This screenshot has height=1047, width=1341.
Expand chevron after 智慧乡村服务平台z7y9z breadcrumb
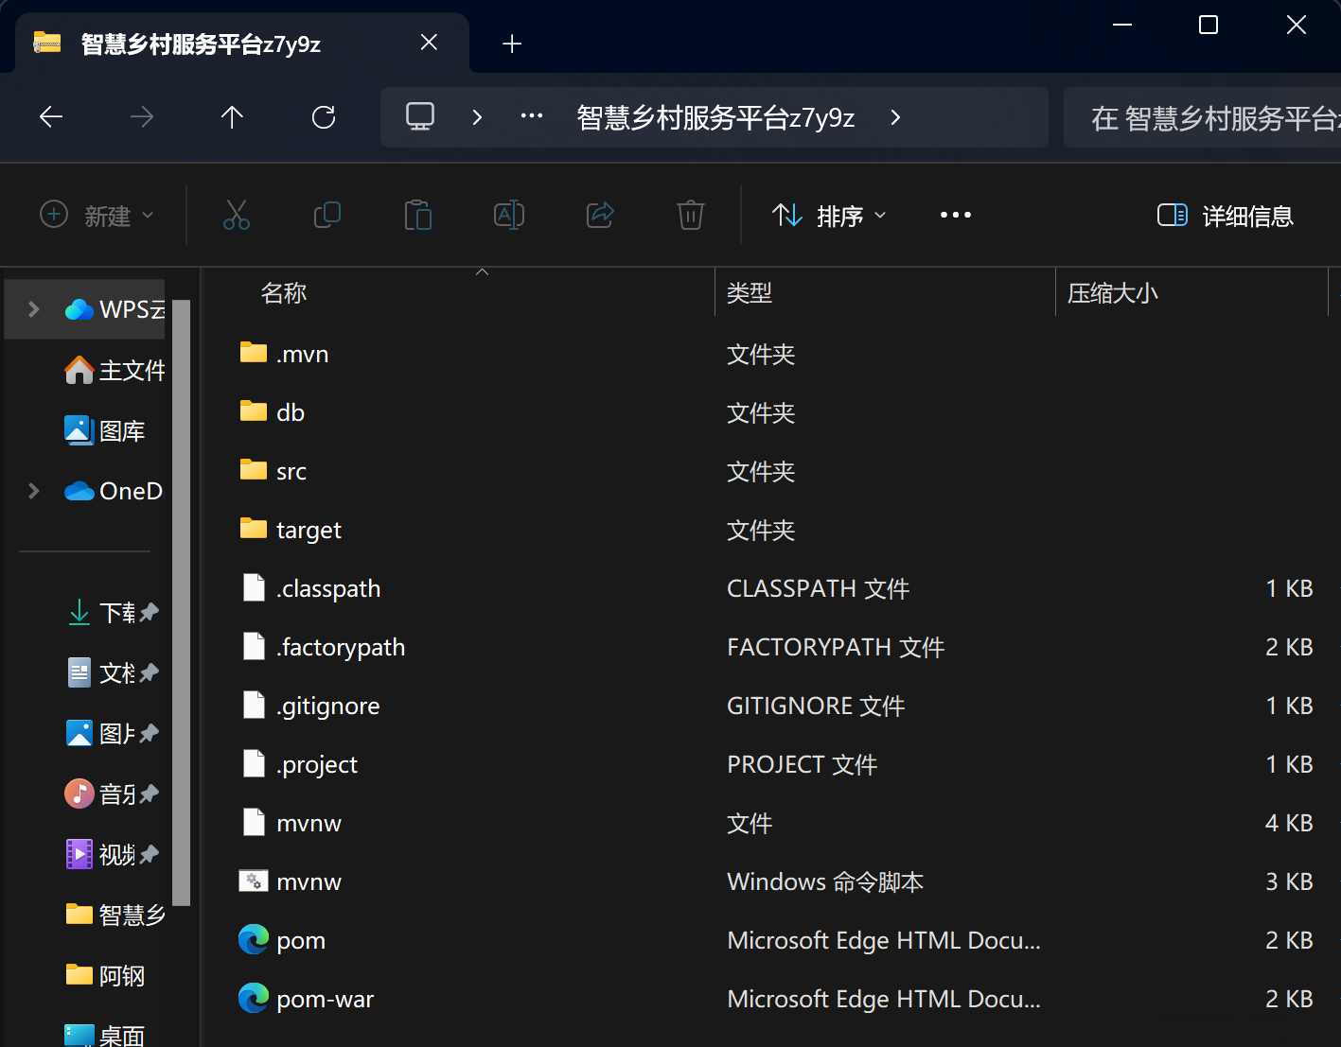click(895, 117)
